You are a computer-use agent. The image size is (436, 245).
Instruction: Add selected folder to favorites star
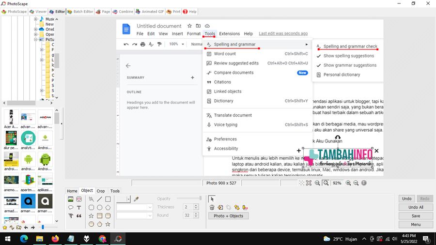[5, 227]
